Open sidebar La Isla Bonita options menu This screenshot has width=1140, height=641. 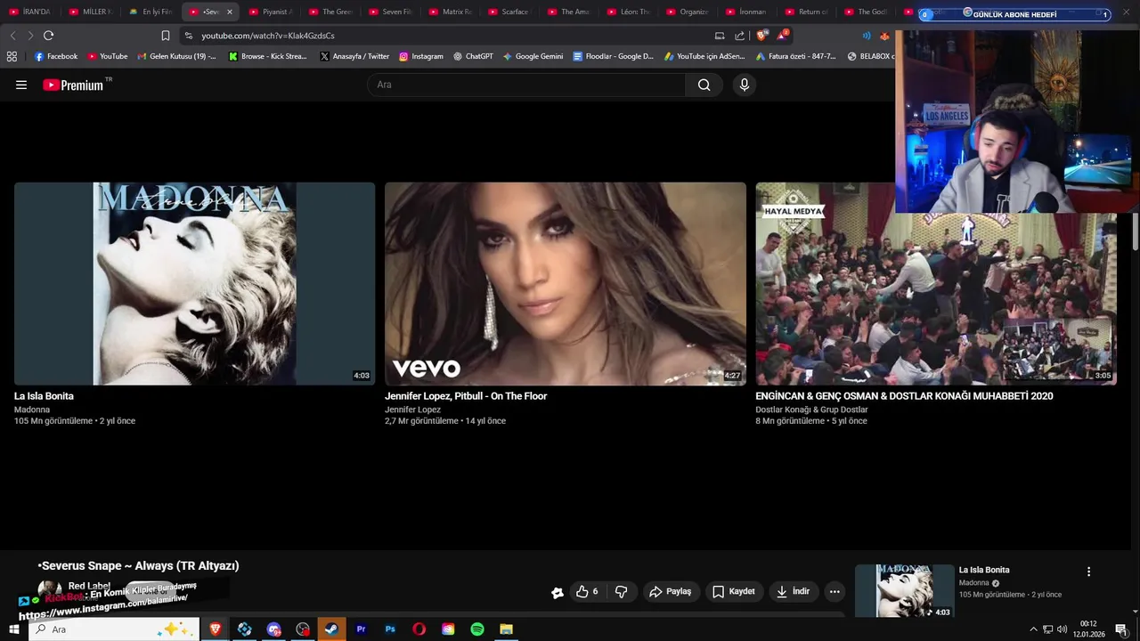(x=1088, y=572)
